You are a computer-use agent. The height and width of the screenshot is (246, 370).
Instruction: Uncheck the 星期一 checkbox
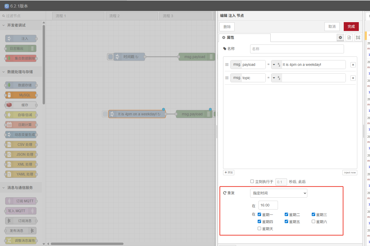coord(259,215)
